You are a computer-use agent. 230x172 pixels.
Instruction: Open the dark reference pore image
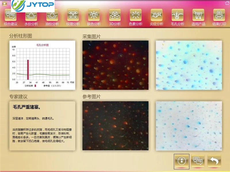point(116,126)
